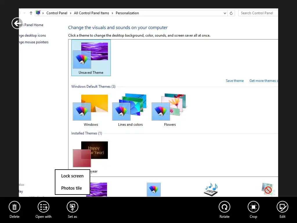Choose 'Photos tile' from the popup menu
This screenshot has width=297, height=223.
pyautogui.click(x=71, y=188)
